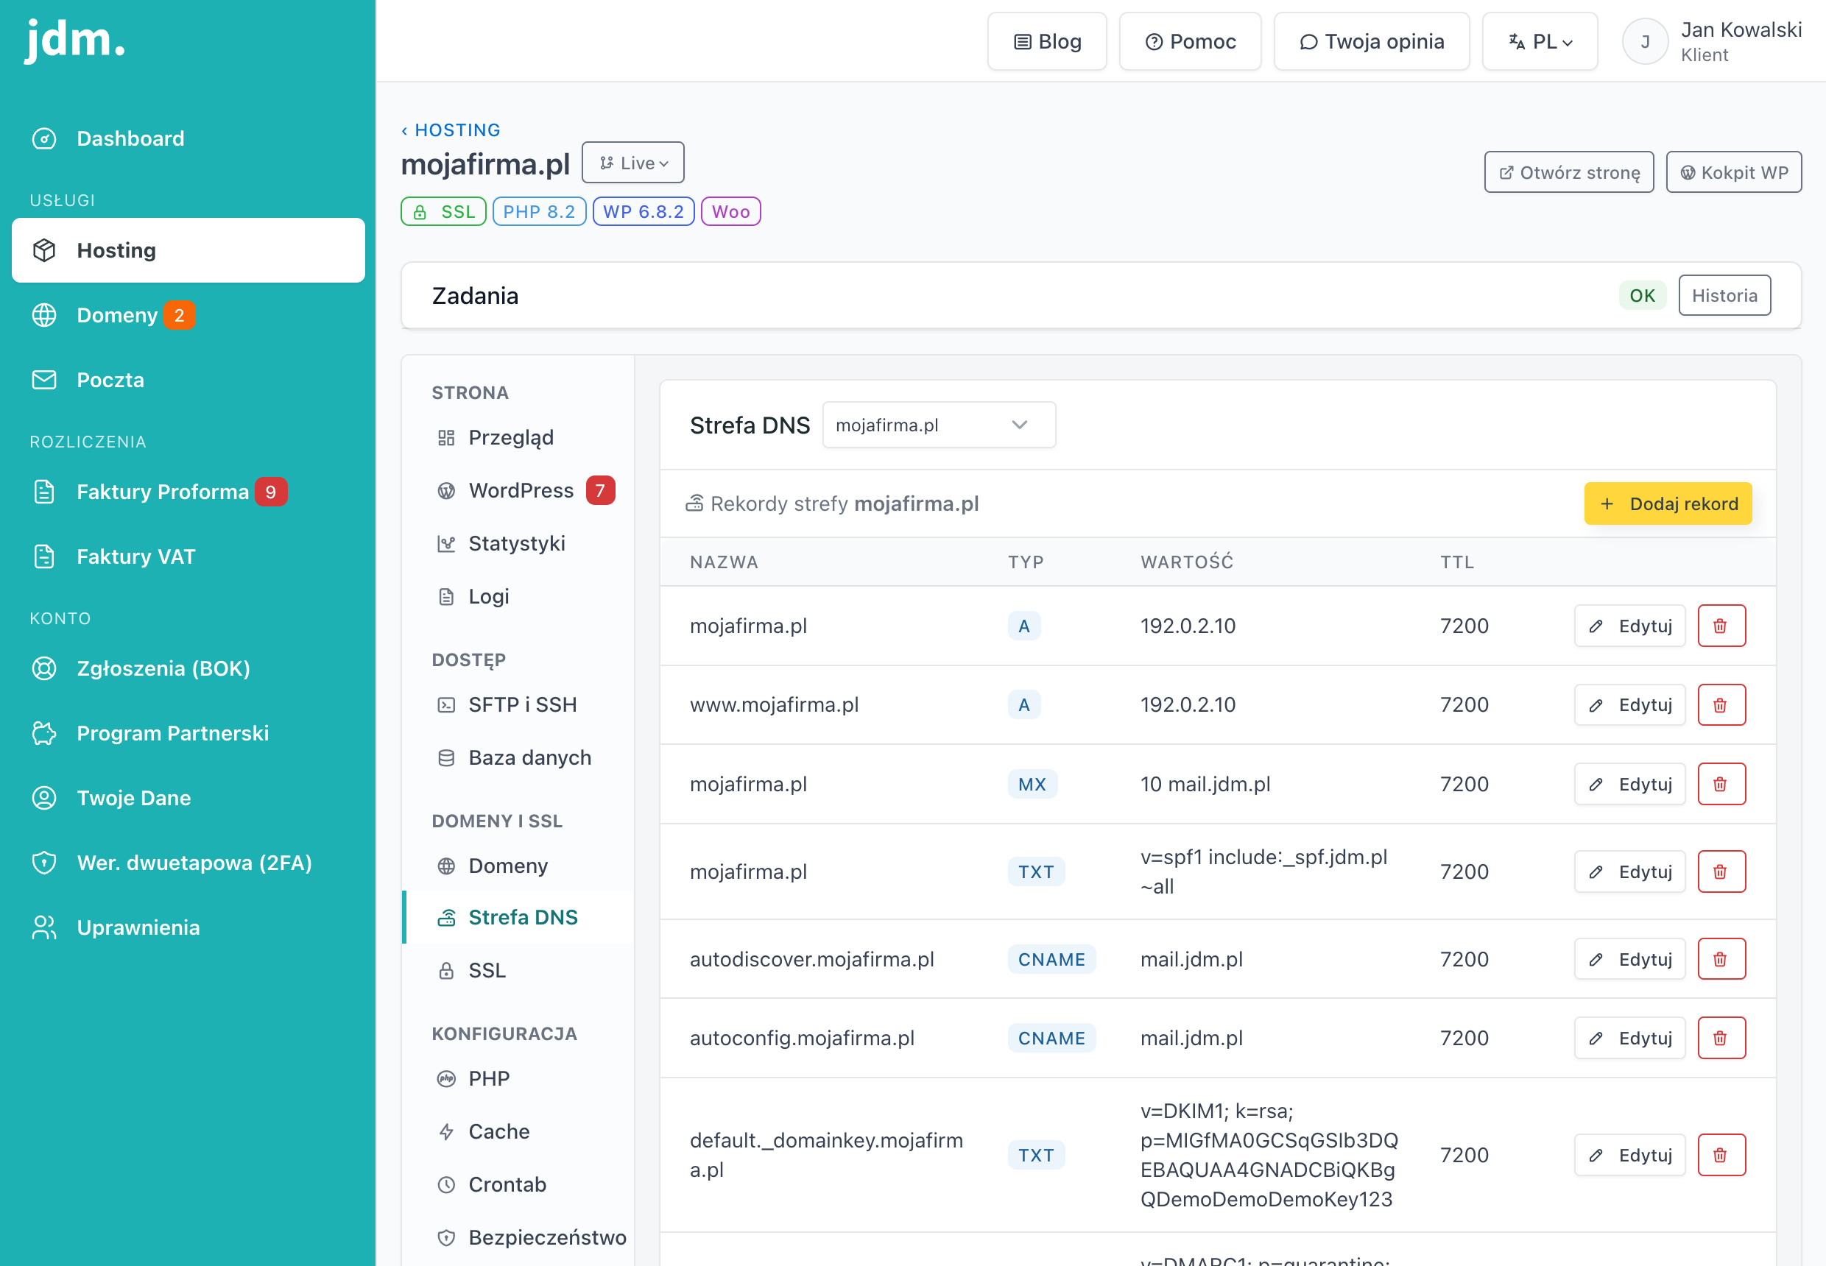The image size is (1826, 1266).
Task: Click the Poczta envelope icon
Action: [x=44, y=380]
